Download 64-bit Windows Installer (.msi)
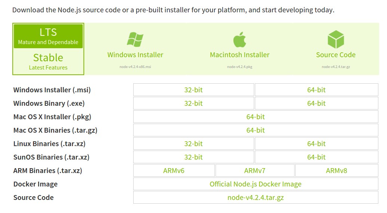This screenshot has height=213, width=387. point(316,90)
